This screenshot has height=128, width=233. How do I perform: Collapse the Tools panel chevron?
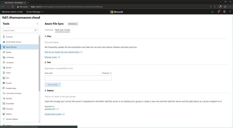pyautogui.click(x=37, y=24)
